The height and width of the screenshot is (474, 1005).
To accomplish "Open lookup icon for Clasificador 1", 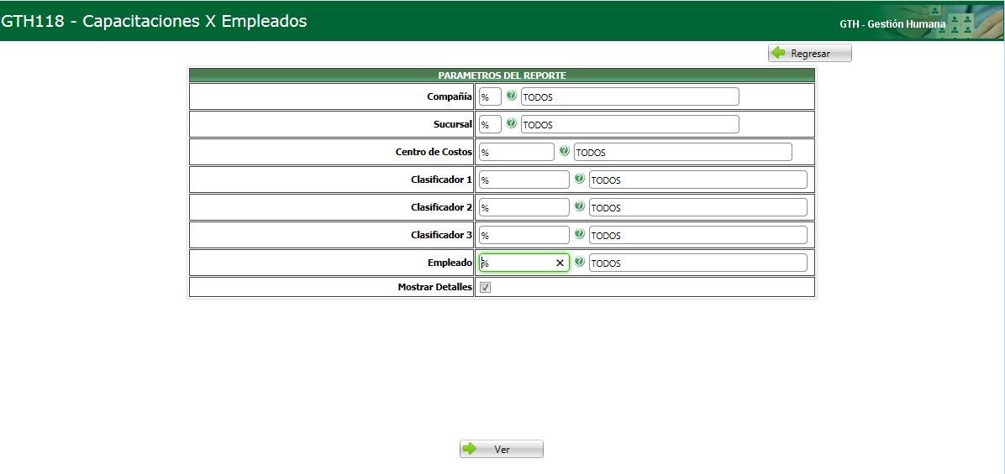I will click(x=580, y=179).
